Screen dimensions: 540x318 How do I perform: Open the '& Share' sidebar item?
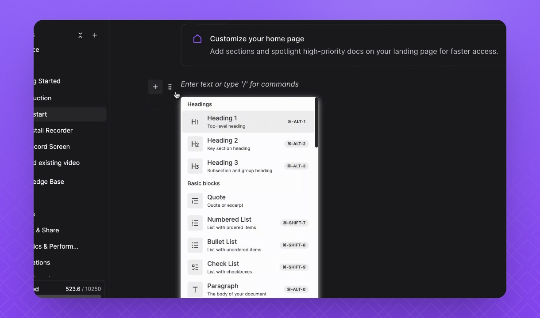coord(46,230)
